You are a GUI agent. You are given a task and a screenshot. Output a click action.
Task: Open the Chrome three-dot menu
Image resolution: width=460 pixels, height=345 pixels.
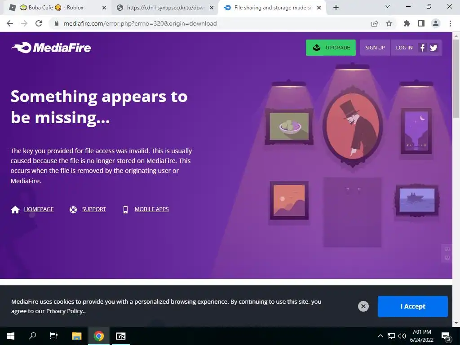450,23
